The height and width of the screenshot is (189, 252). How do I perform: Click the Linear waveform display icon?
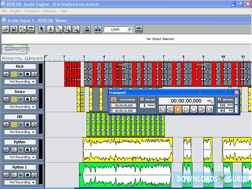139,29
